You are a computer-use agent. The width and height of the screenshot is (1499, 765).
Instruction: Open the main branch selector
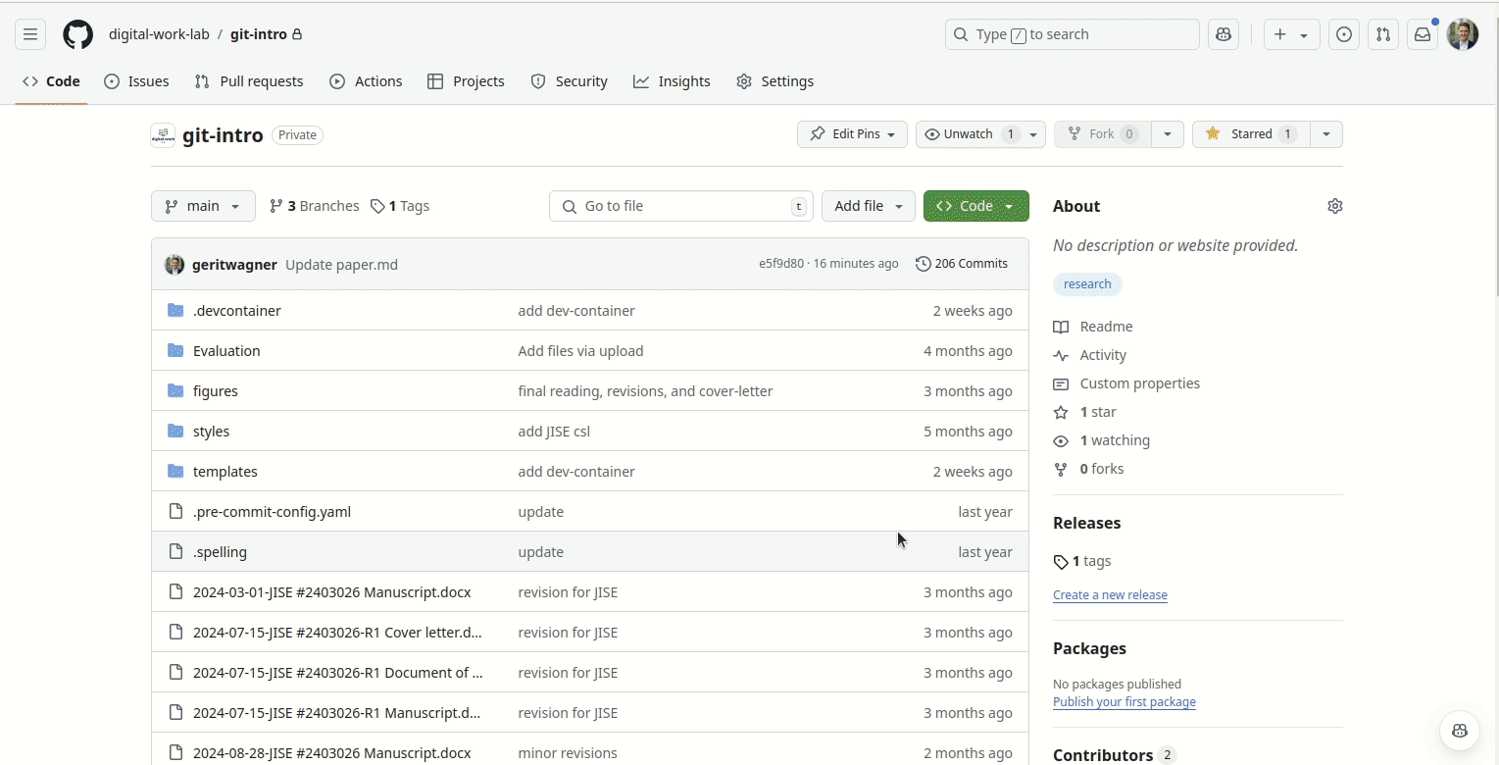(x=203, y=206)
